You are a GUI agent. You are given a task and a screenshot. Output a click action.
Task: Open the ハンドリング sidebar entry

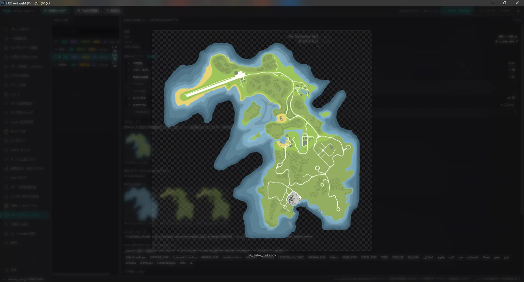point(24,48)
